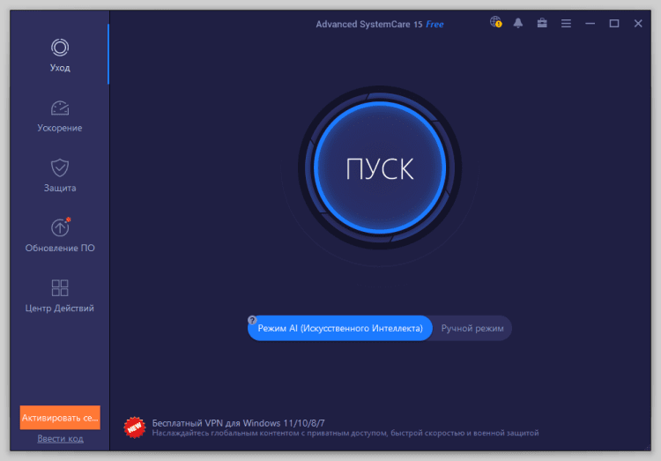Viewport: 661px width, 461px height.
Task: Click the question mark help icon
Action: pyautogui.click(x=252, y=320)
